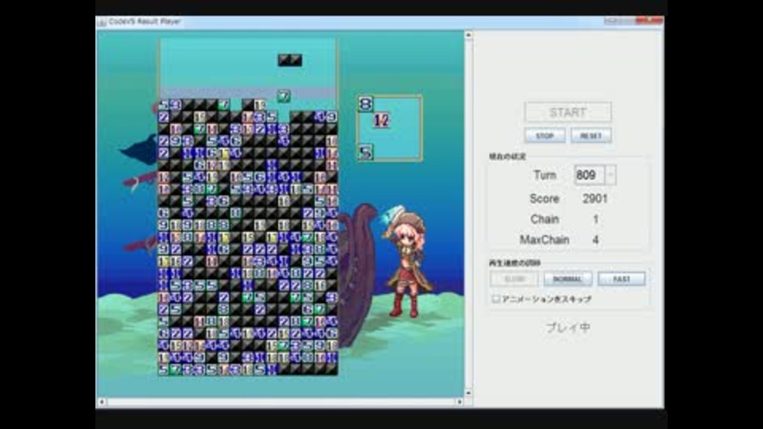
Task: Click the Score label
Action: pos(544,199)
